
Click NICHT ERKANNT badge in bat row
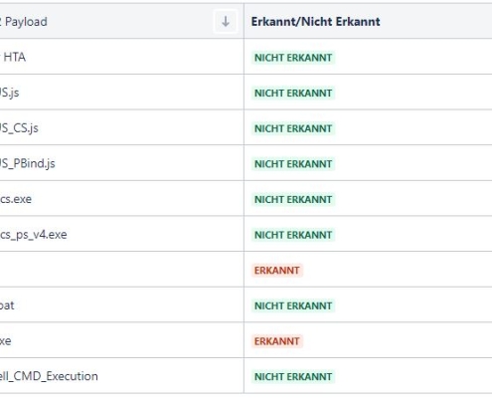tap(293, 306)
